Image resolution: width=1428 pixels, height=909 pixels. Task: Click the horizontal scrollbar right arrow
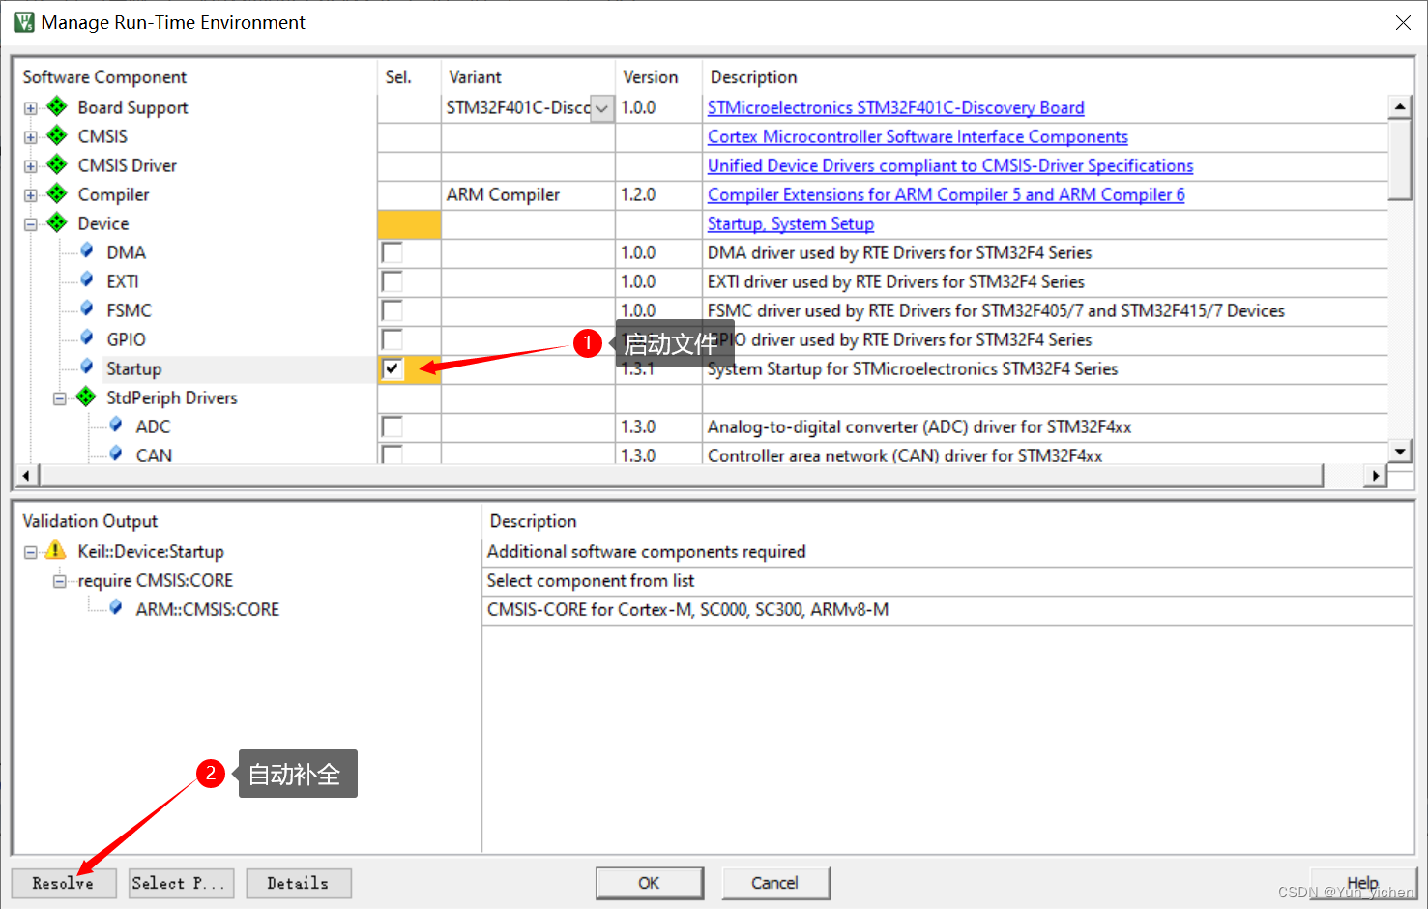[x=1375, y=475]
